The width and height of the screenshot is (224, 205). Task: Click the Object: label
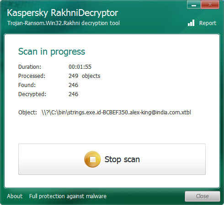(x=27, y=113)
